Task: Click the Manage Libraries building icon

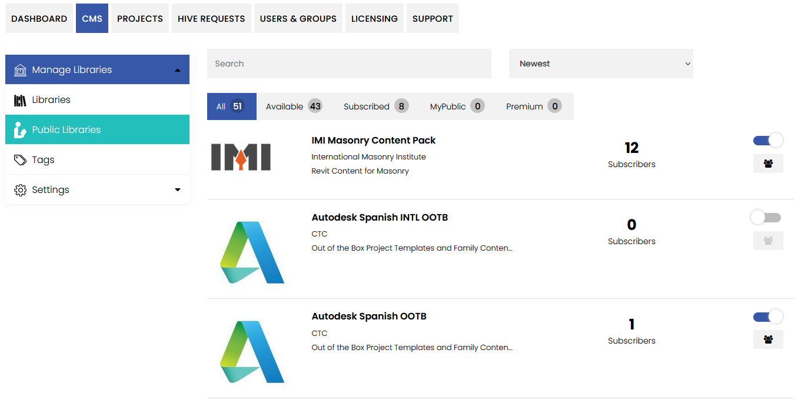Action: click(x=21, y=70)
